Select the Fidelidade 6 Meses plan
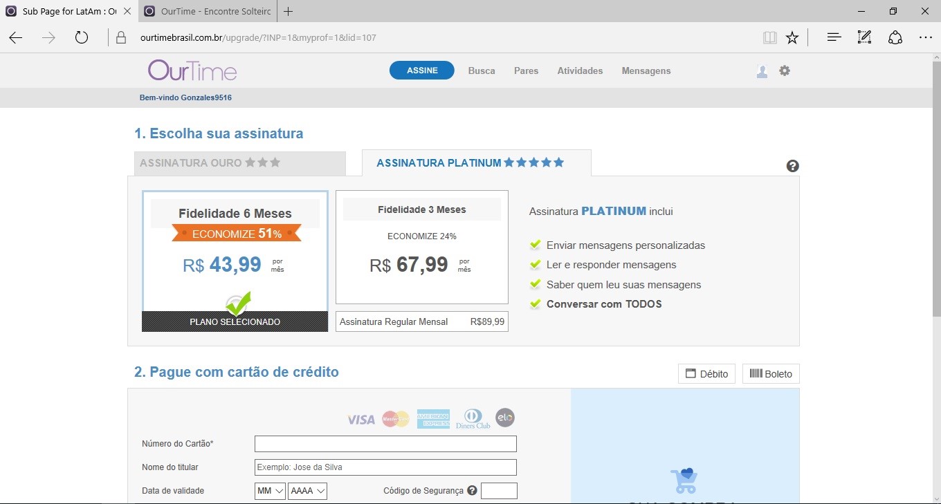The height and width of the screenshot is (504, 941). coord(235,261)
